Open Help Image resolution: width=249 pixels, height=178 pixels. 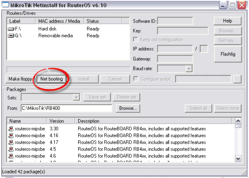click(x=228, y=21)
